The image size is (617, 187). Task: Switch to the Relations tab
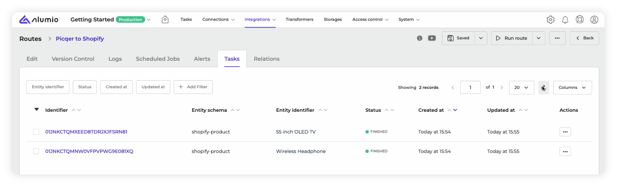click(266, 59)
